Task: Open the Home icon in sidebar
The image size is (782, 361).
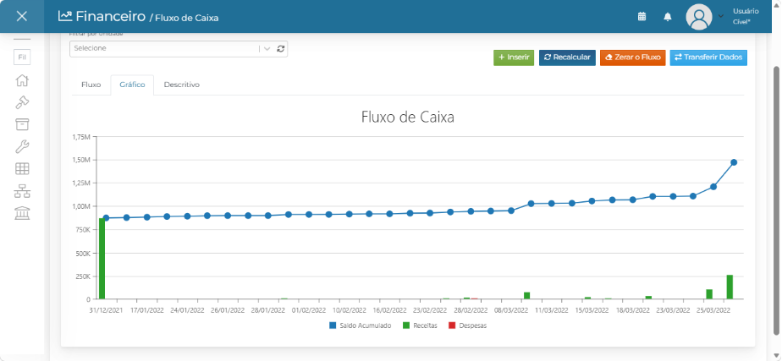Action: (22, 80)
